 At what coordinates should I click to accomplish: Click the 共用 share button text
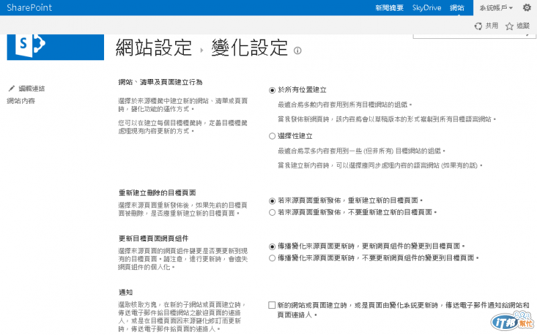click(491, 25)
